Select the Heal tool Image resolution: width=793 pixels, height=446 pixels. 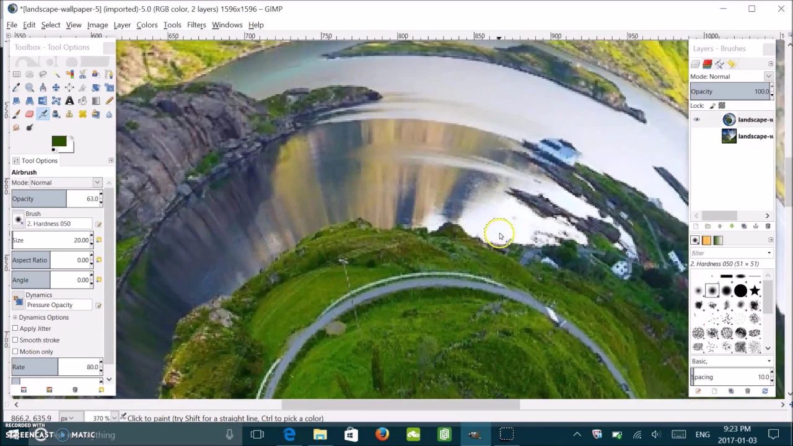tap(82, 114)
